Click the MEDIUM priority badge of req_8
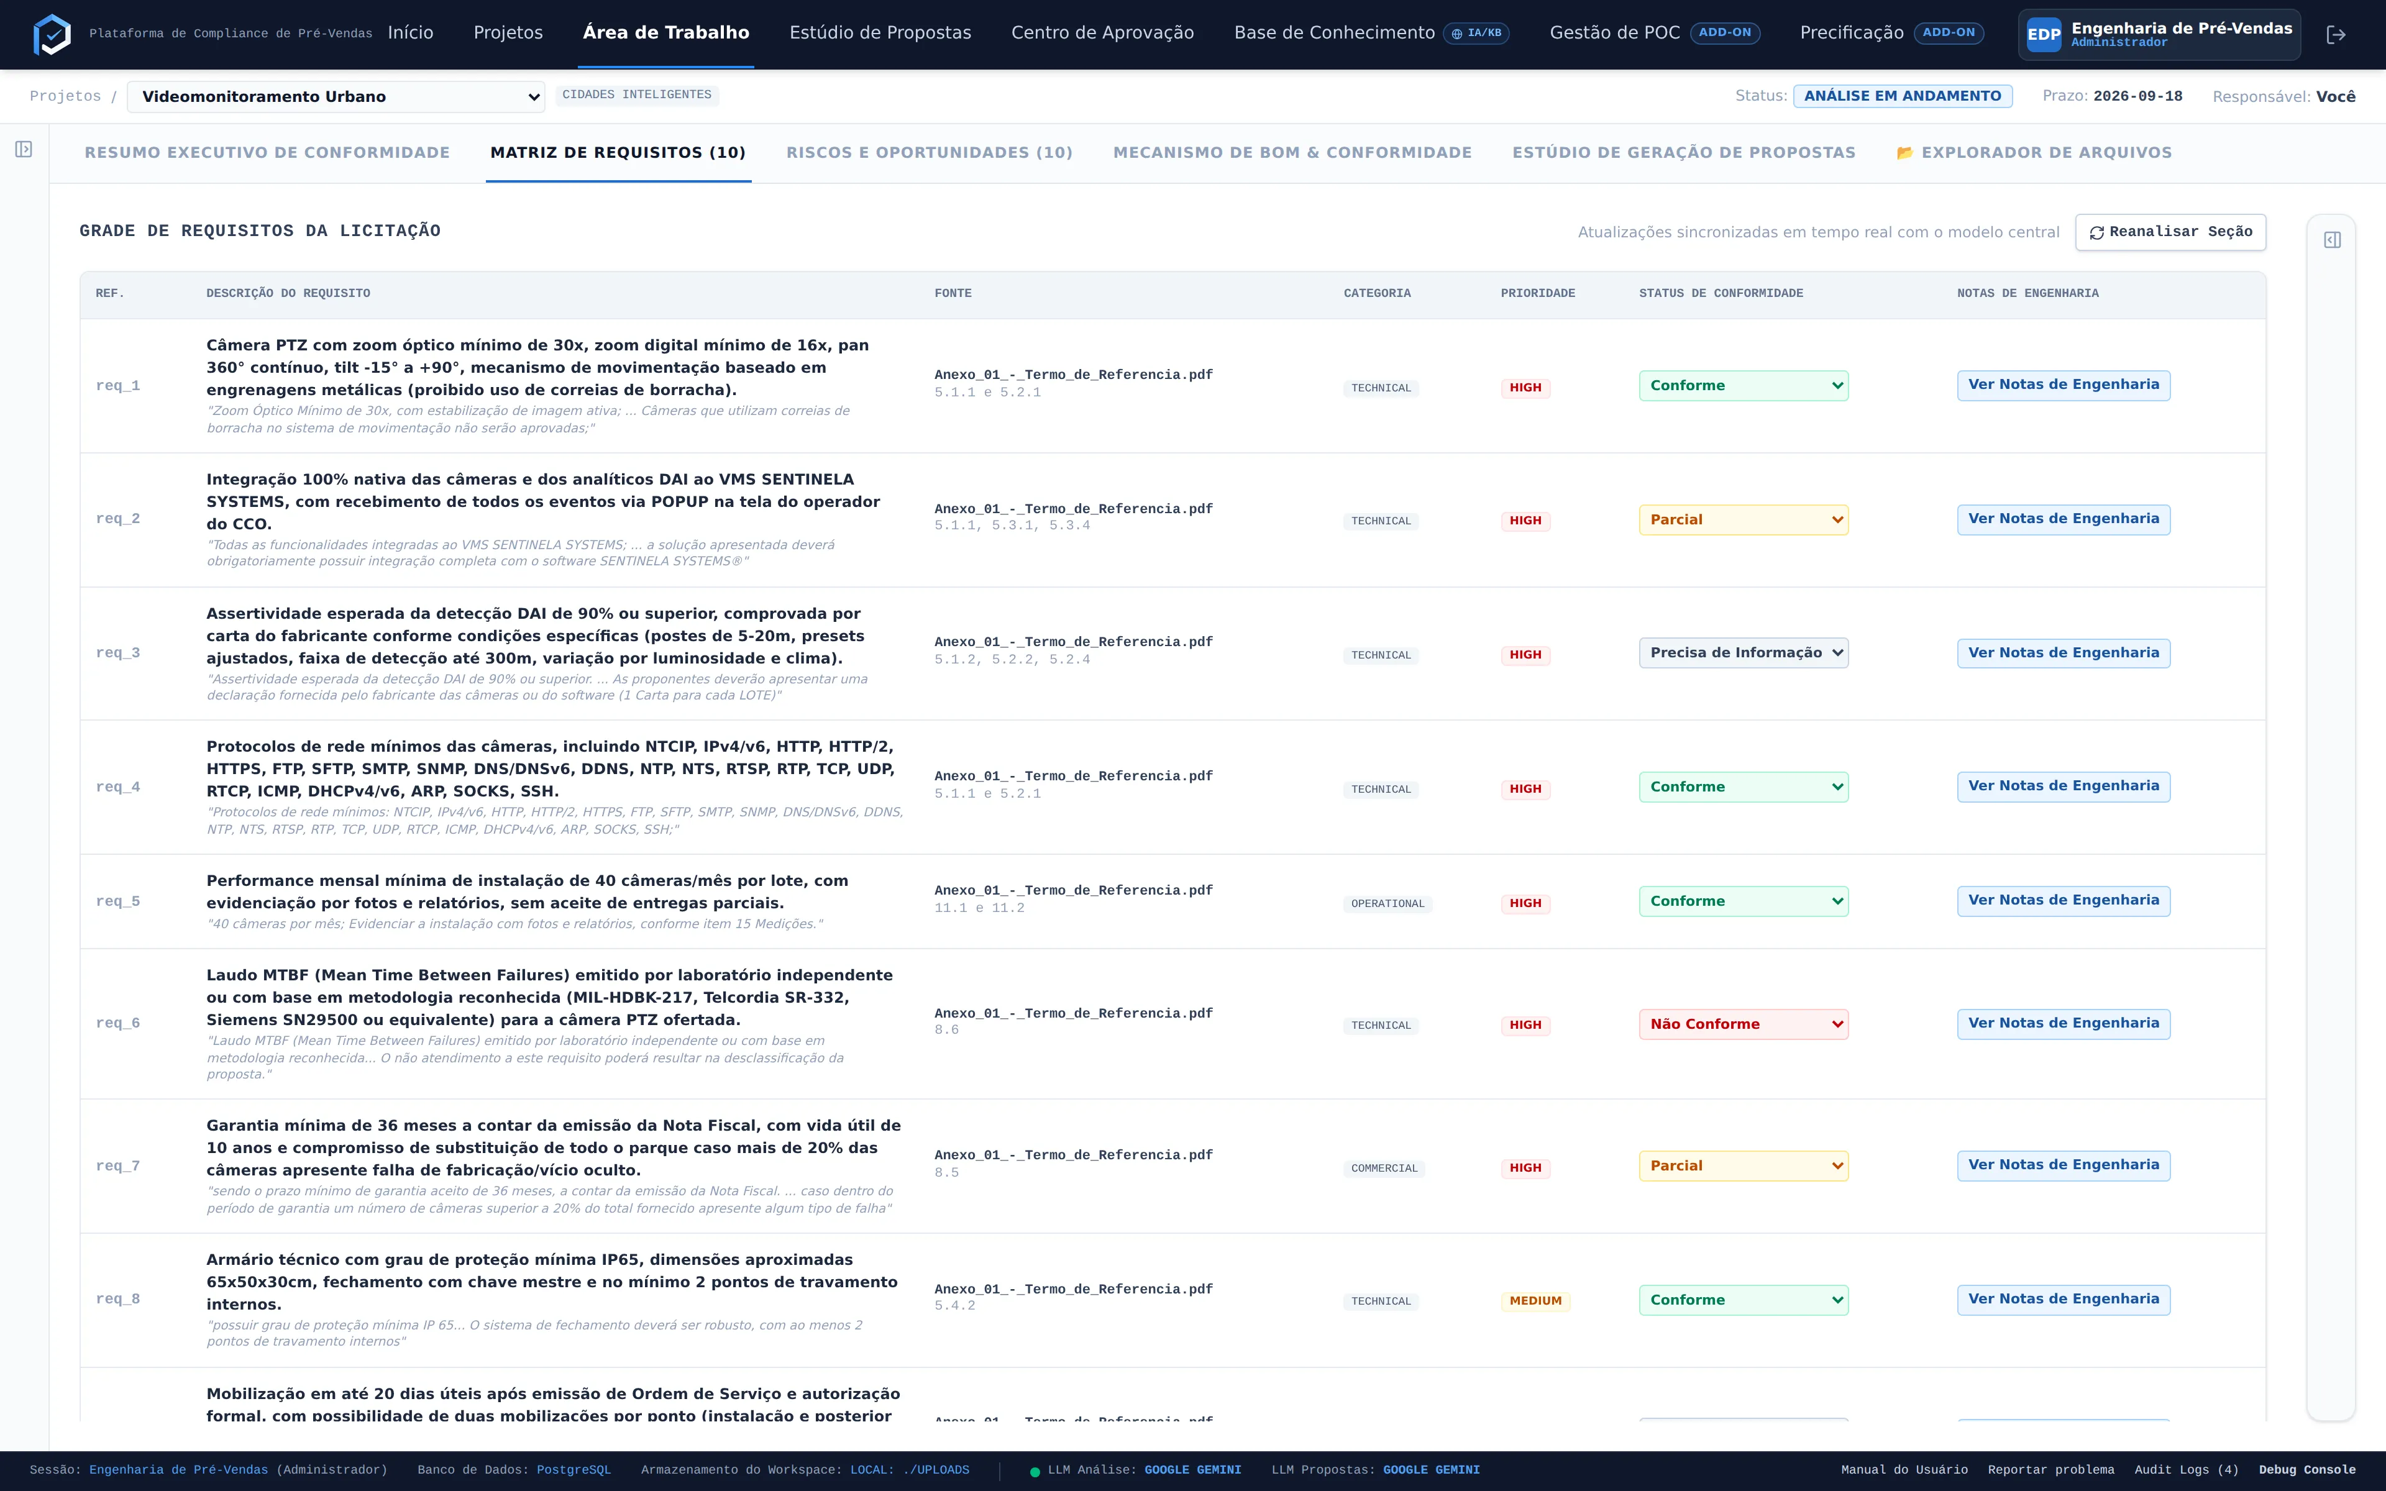 pyautogui.click(x=1535, y=1301)
